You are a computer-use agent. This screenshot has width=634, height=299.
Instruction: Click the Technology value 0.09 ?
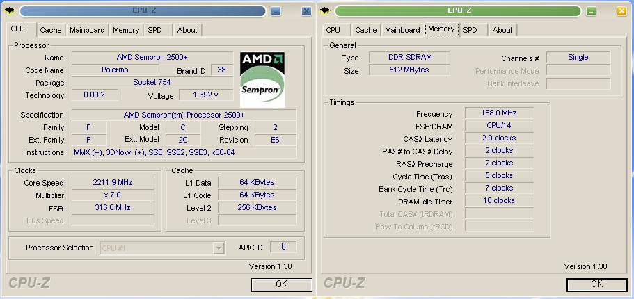(95, 95)
